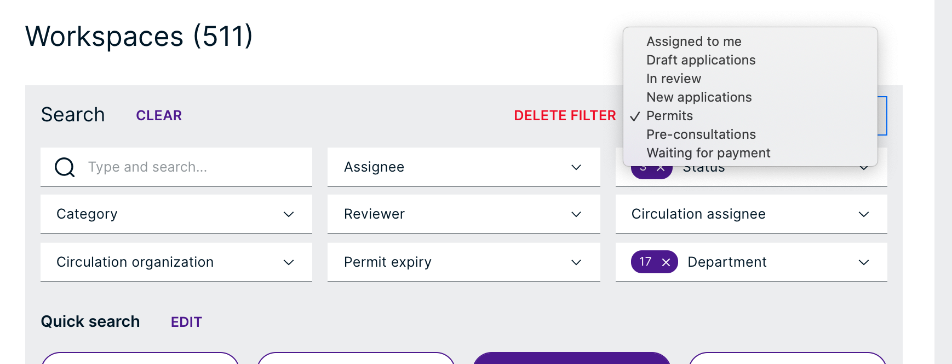Click the Department dropdown chevron
This screenshot has height=364, width=952.
point(864,262)
